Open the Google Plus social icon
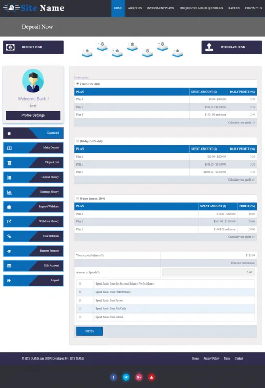Screen dimensions: 265x388 tap(139, 377)
